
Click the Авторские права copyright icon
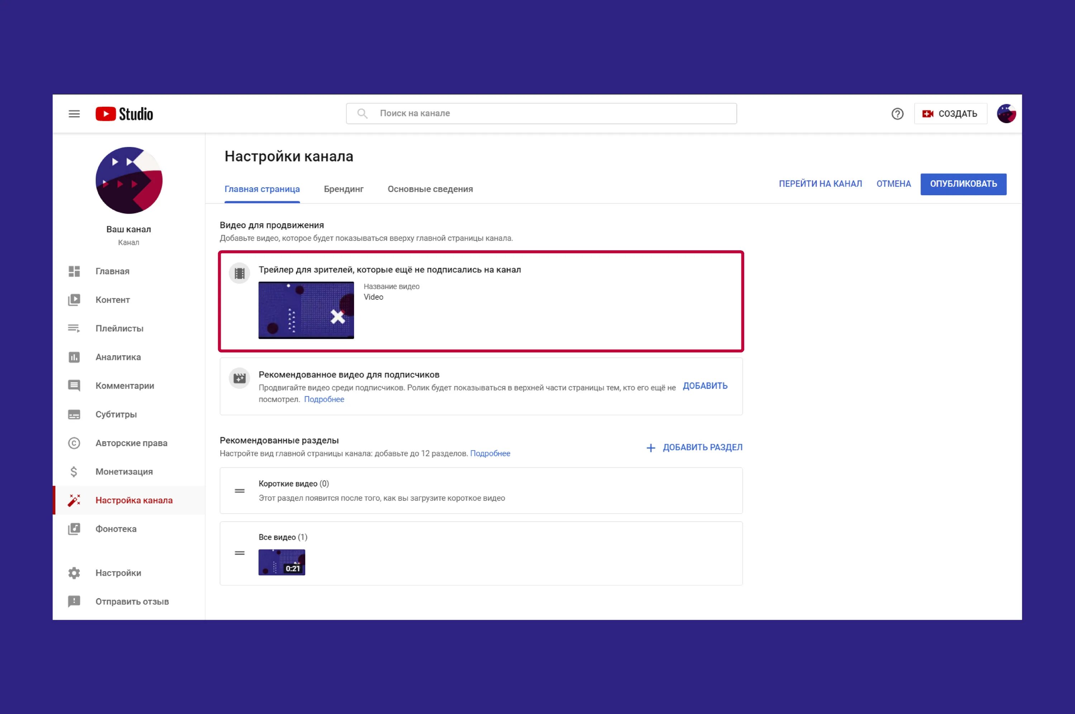(x=74, y=443)
